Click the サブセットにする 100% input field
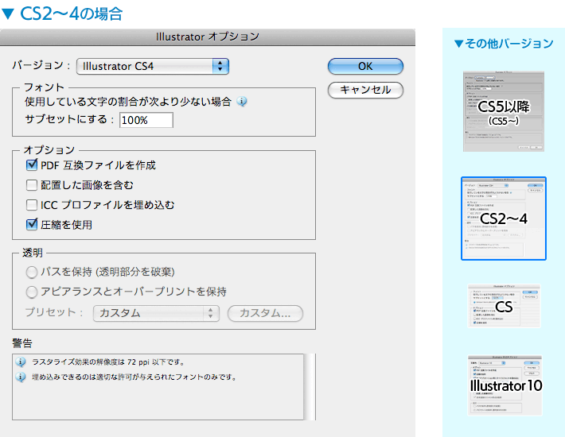Screen dimensions: 565x437 (146, 120)
